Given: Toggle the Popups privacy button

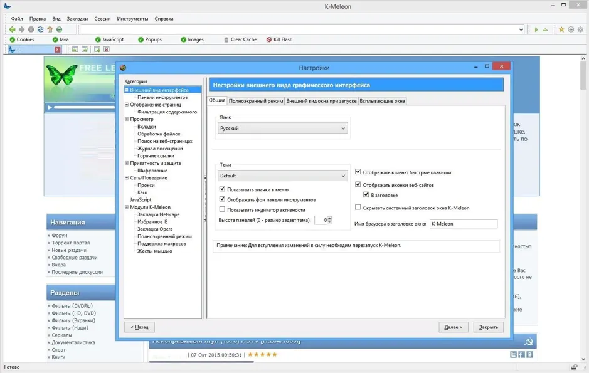Looking at the screenshot, I should pyautogui.click(x=150, y=39).
